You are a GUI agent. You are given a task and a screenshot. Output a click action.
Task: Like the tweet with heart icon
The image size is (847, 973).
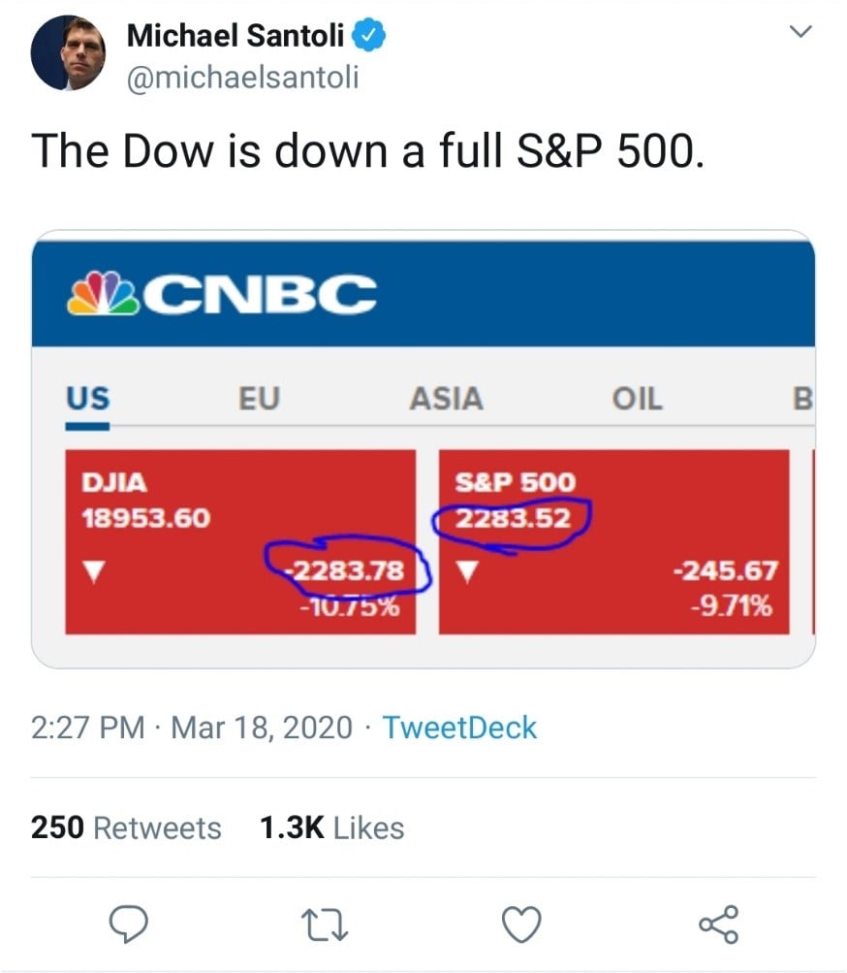click(523, 923)
